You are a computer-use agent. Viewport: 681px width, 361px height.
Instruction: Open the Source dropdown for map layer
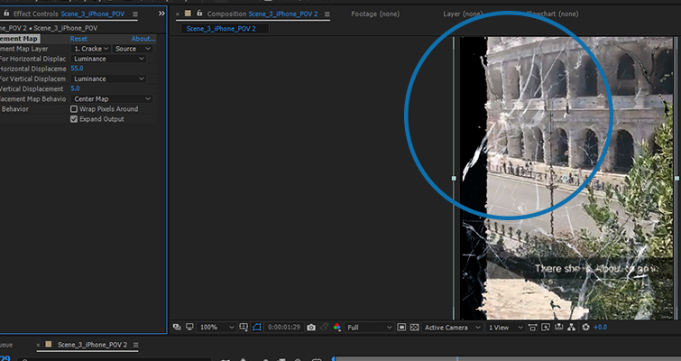pyautogui.click(x=133, y=49)
